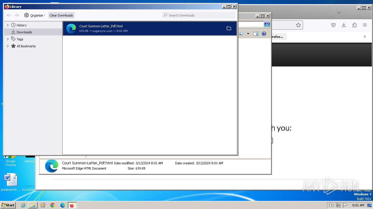Minimize the Library window
The image size is (373, 209).
coord(224,7)
